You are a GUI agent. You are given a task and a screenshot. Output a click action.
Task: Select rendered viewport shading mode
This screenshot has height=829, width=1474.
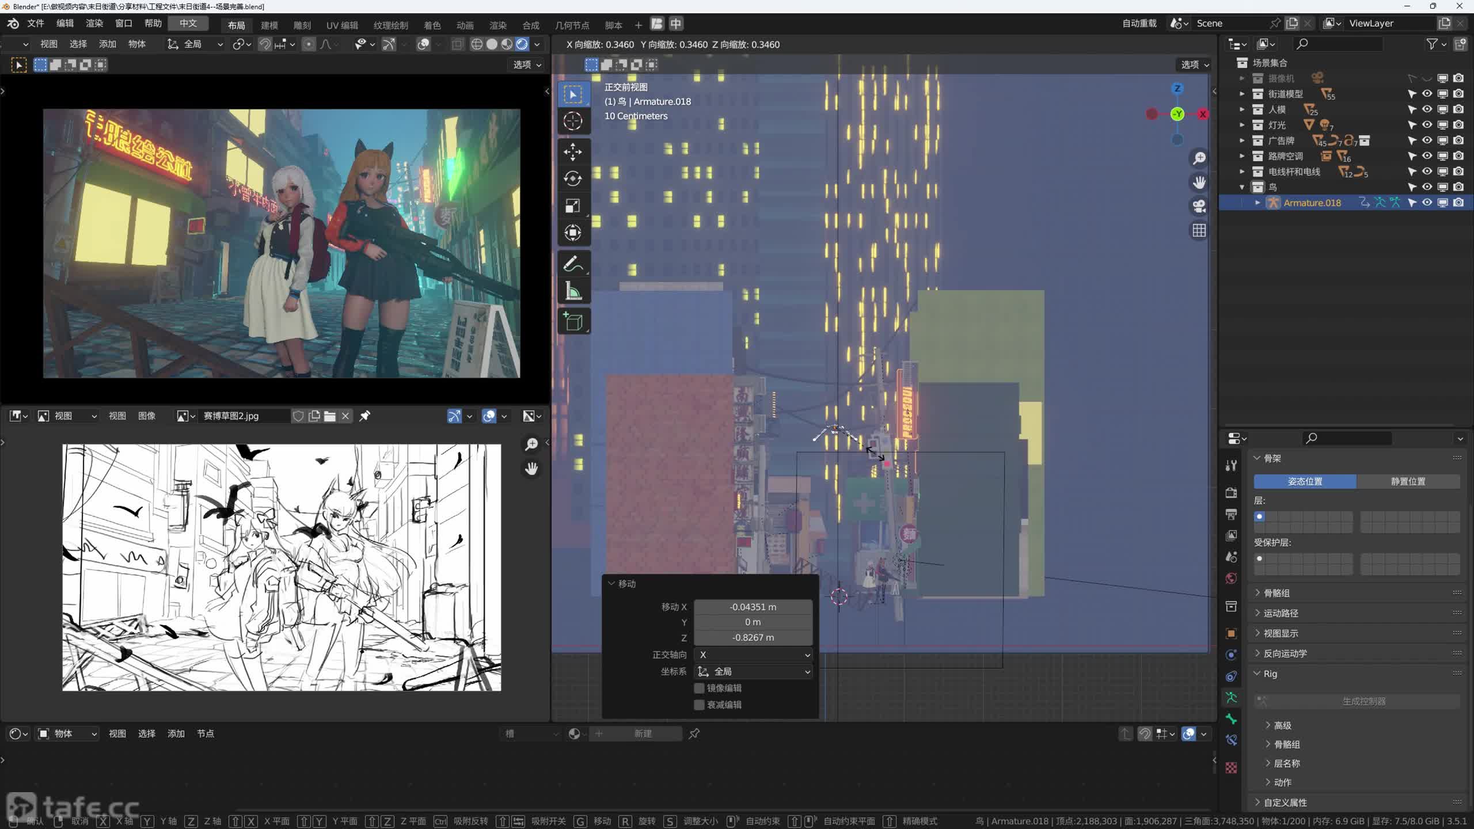coord(522,44)
